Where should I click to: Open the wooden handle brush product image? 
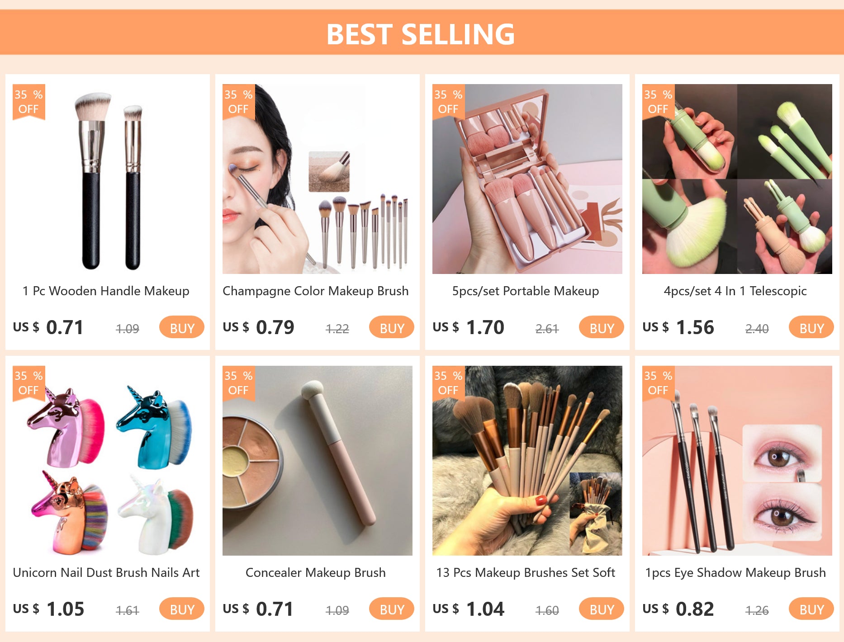(x=108, y=179)
